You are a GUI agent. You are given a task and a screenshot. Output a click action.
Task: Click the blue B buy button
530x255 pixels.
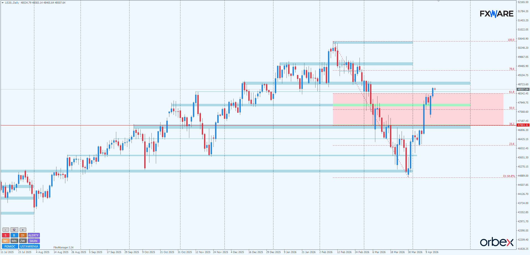tap(14, 235)
